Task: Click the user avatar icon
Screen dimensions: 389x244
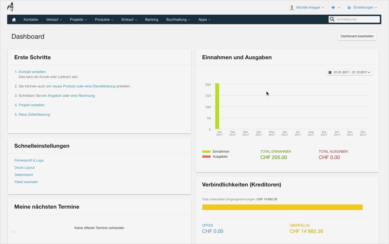Action: [292, 8]
